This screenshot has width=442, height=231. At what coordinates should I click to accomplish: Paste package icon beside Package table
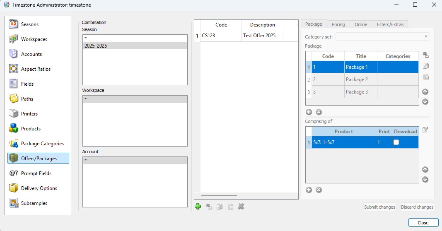[426, 77]
